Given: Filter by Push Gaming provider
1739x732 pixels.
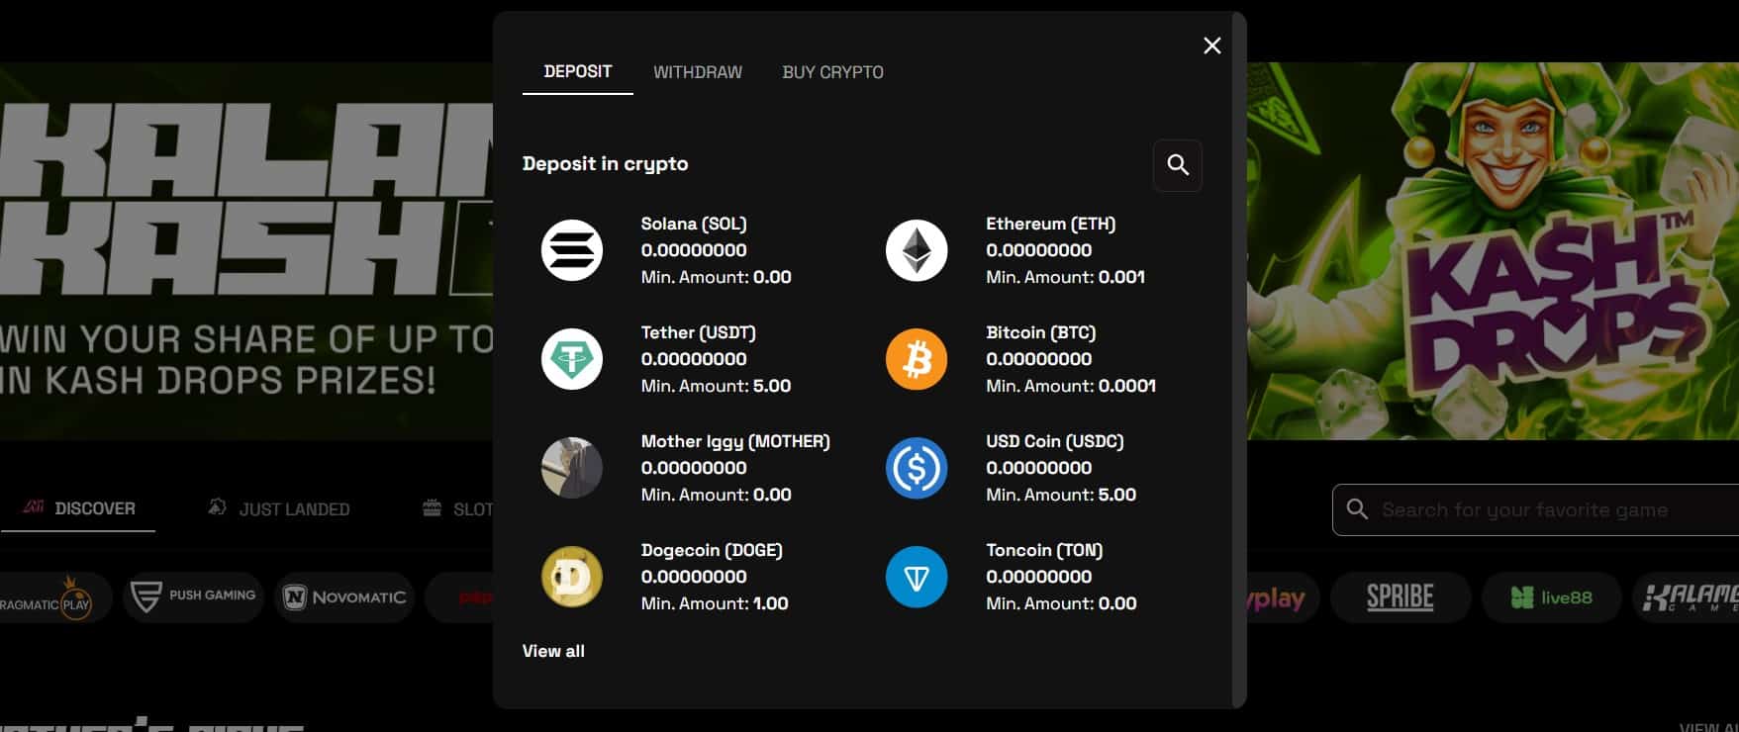Looking at the screenshot, I should point(194,596).
